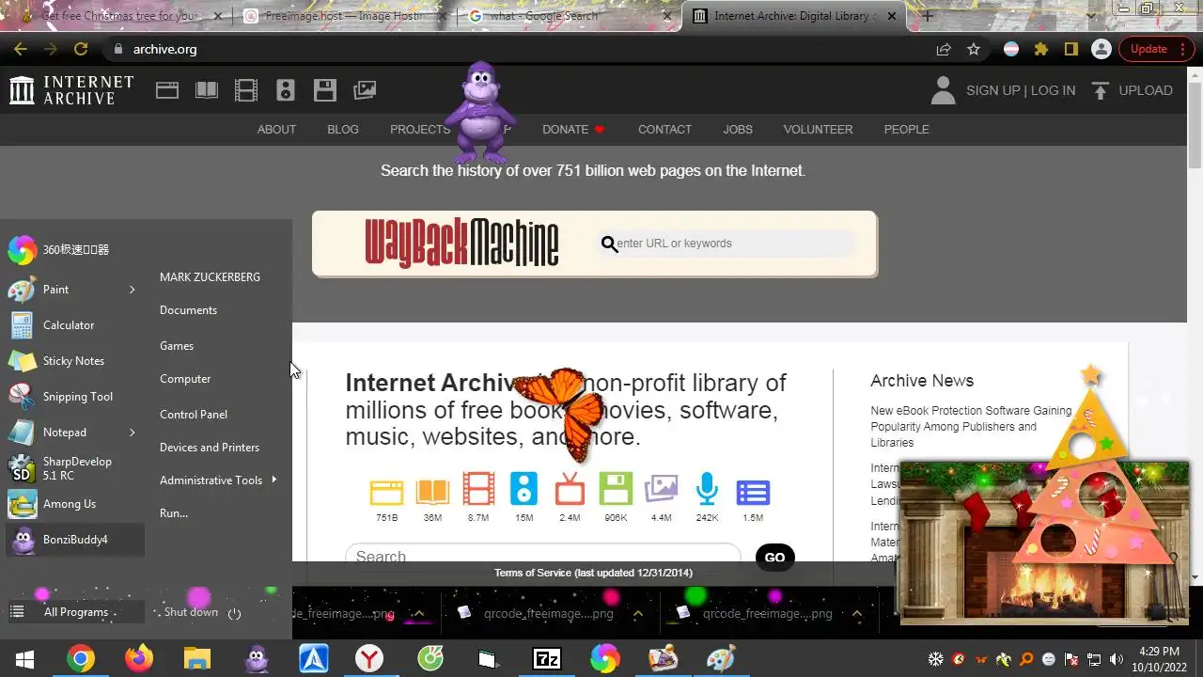The height and width of the screenshot is (677, 1203).
Task: Open menu arrow for second qrcode_freeimage download
Action: click(x=638, y=613)
